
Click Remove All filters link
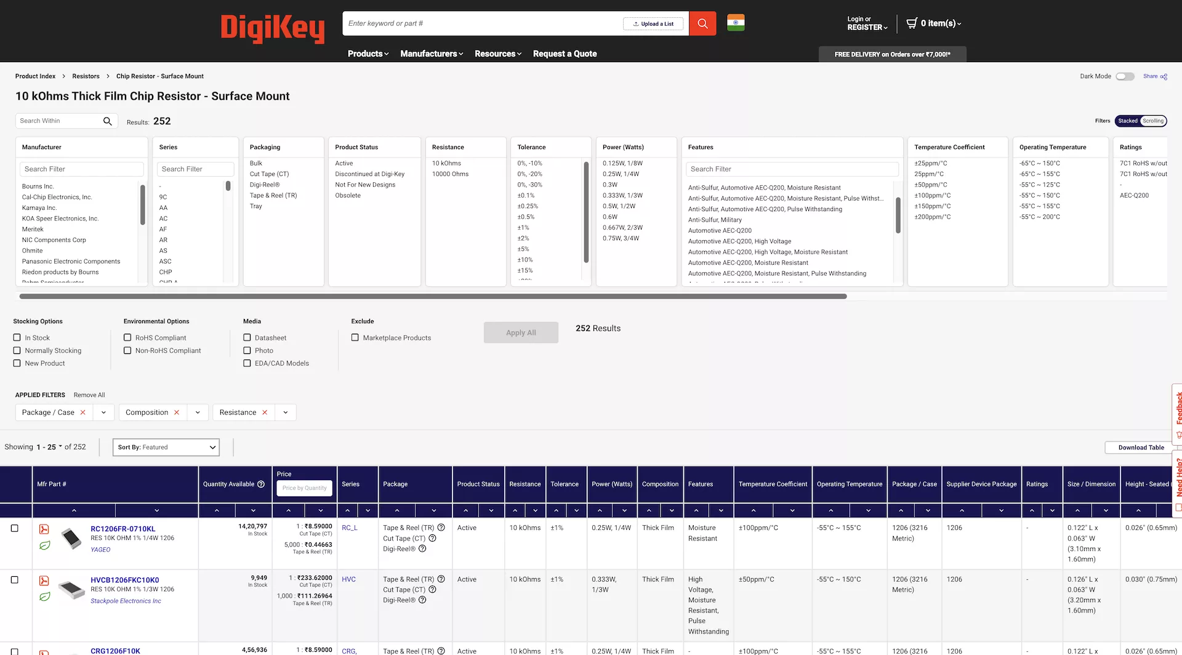pos(89,395)
